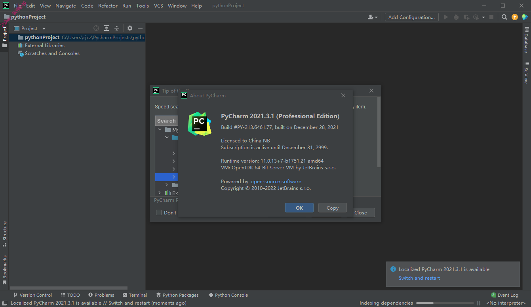Click the Indexing dependencies progress bar
Image resolution: width=531 pixels, height=307 pixels.
pos(444,303)
